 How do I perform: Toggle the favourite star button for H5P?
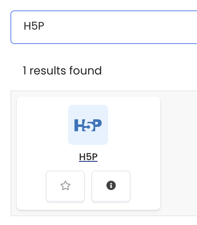65,186
